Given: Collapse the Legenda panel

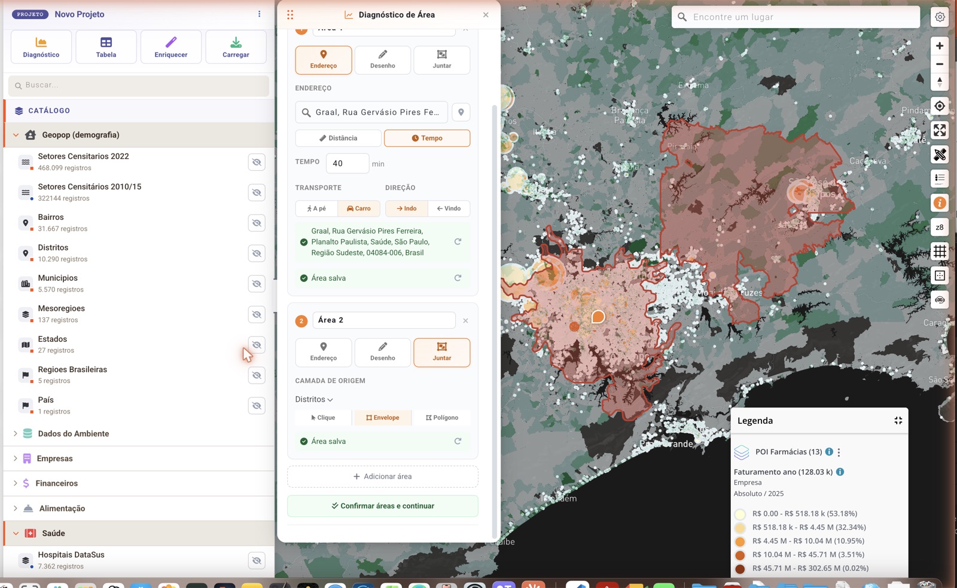Looking at the screenshot, I should (898, 421).
